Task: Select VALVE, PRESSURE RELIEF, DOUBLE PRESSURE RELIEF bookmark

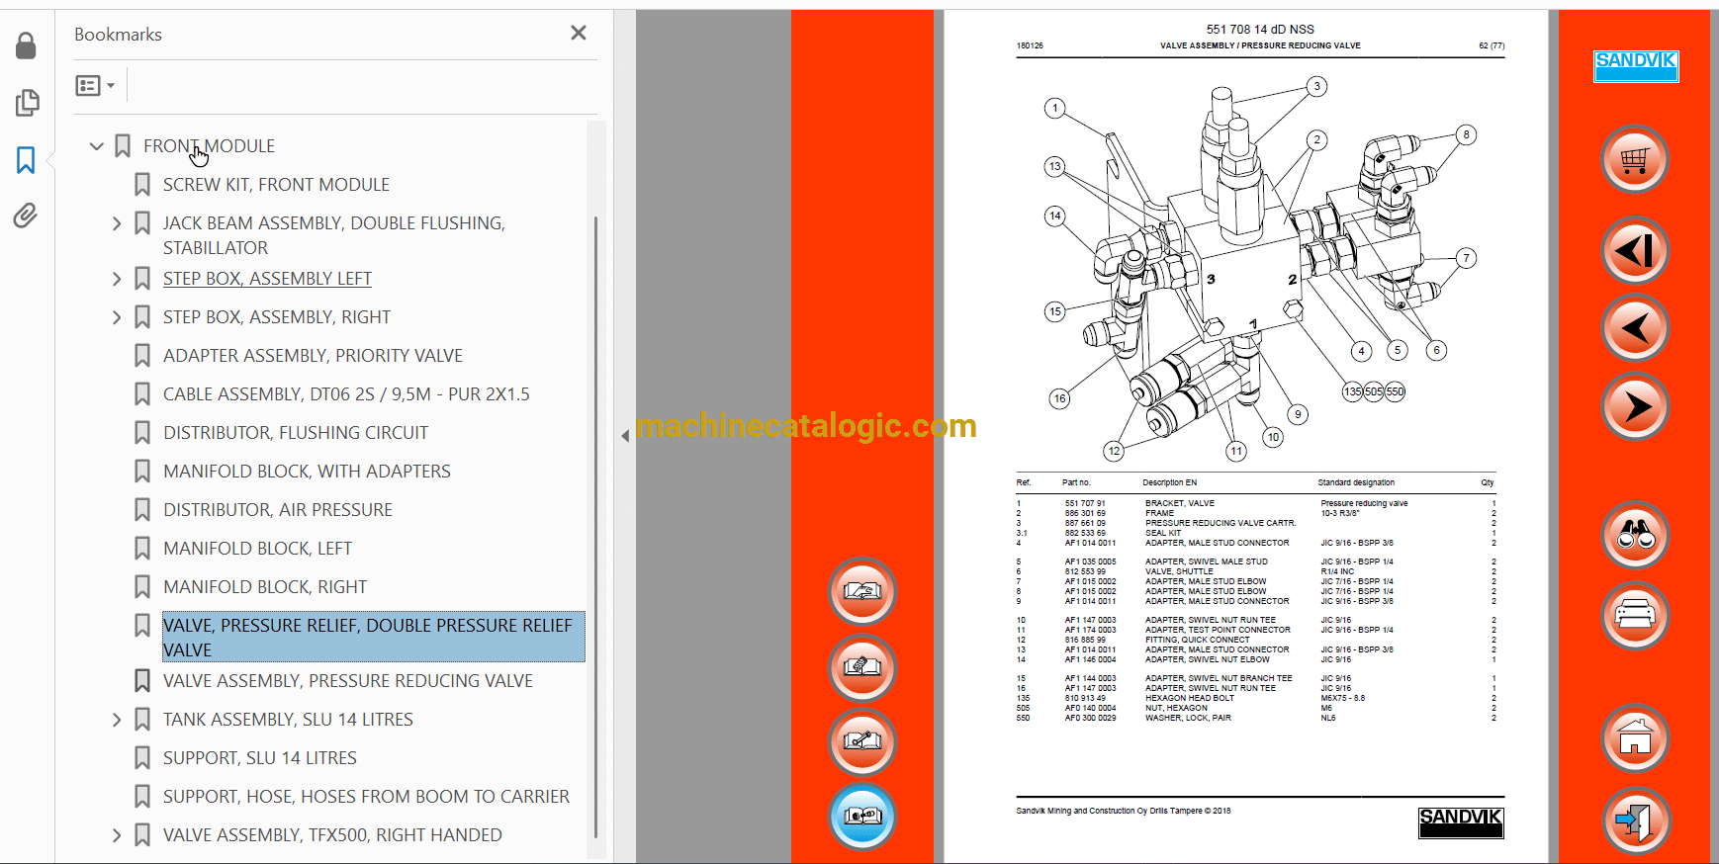Action: click(x=373, y=638)
